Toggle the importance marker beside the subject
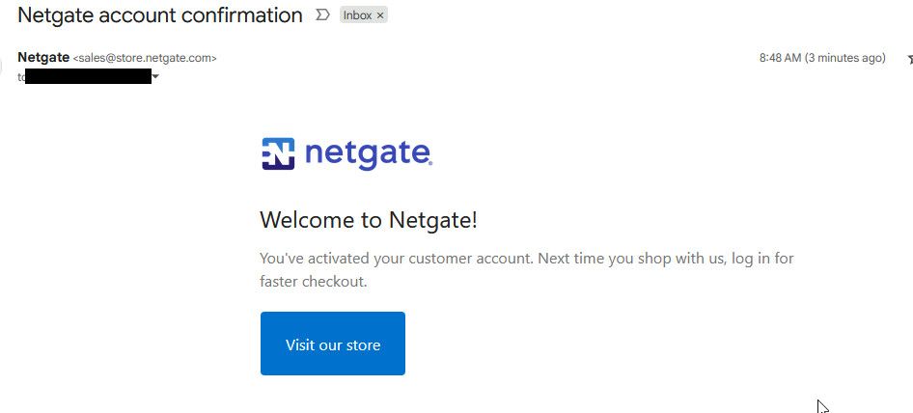Screen dimensions: 913x413 coord(322,15)
